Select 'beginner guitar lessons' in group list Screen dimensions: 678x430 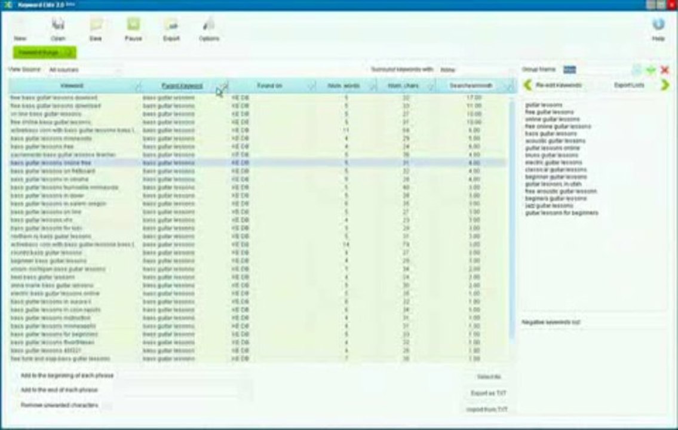[x=556, y=177]
